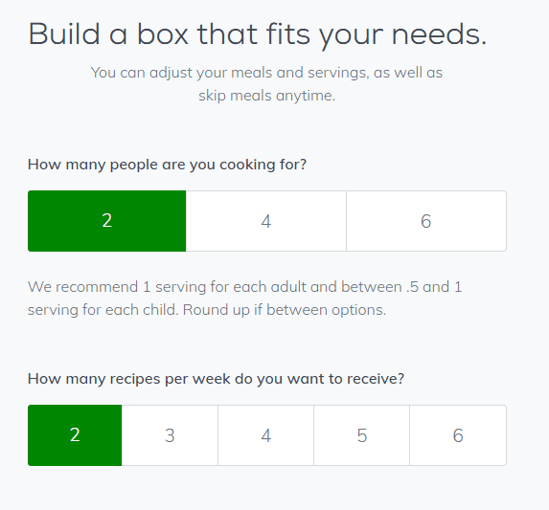Choose the maximum weekly recipe count, 6
The width and height of the screenshot is (549, 510).
458,435
